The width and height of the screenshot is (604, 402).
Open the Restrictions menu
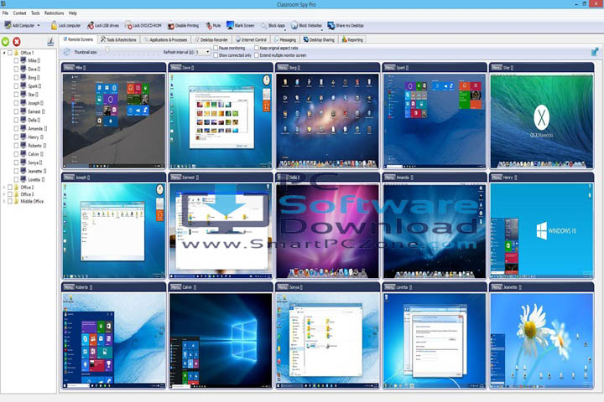click(x=55, y=13)
